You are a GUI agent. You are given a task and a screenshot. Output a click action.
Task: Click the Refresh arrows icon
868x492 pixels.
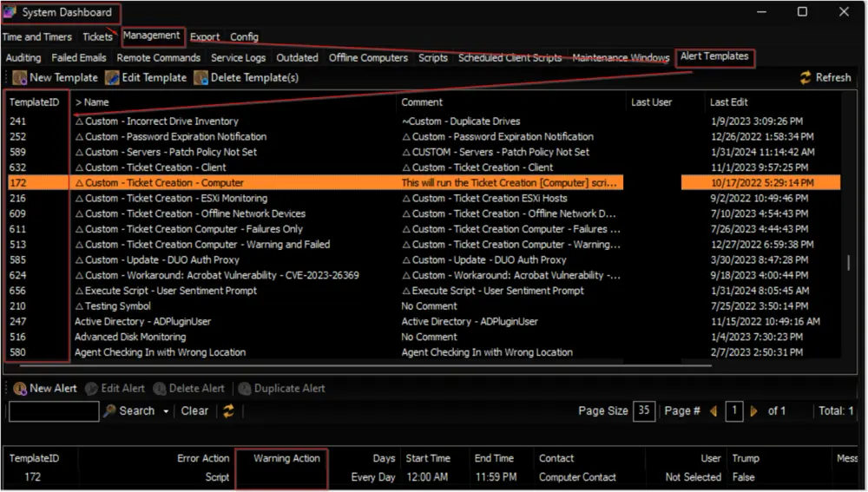pos(806,78)
